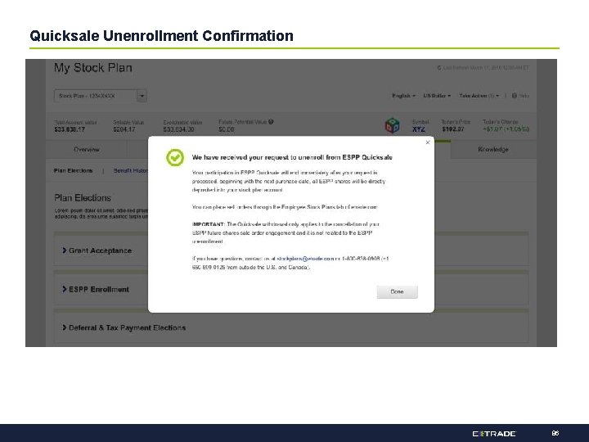Expand the Grant Acceptance section
Screen dimensions: 589x442
pos(97,250)
